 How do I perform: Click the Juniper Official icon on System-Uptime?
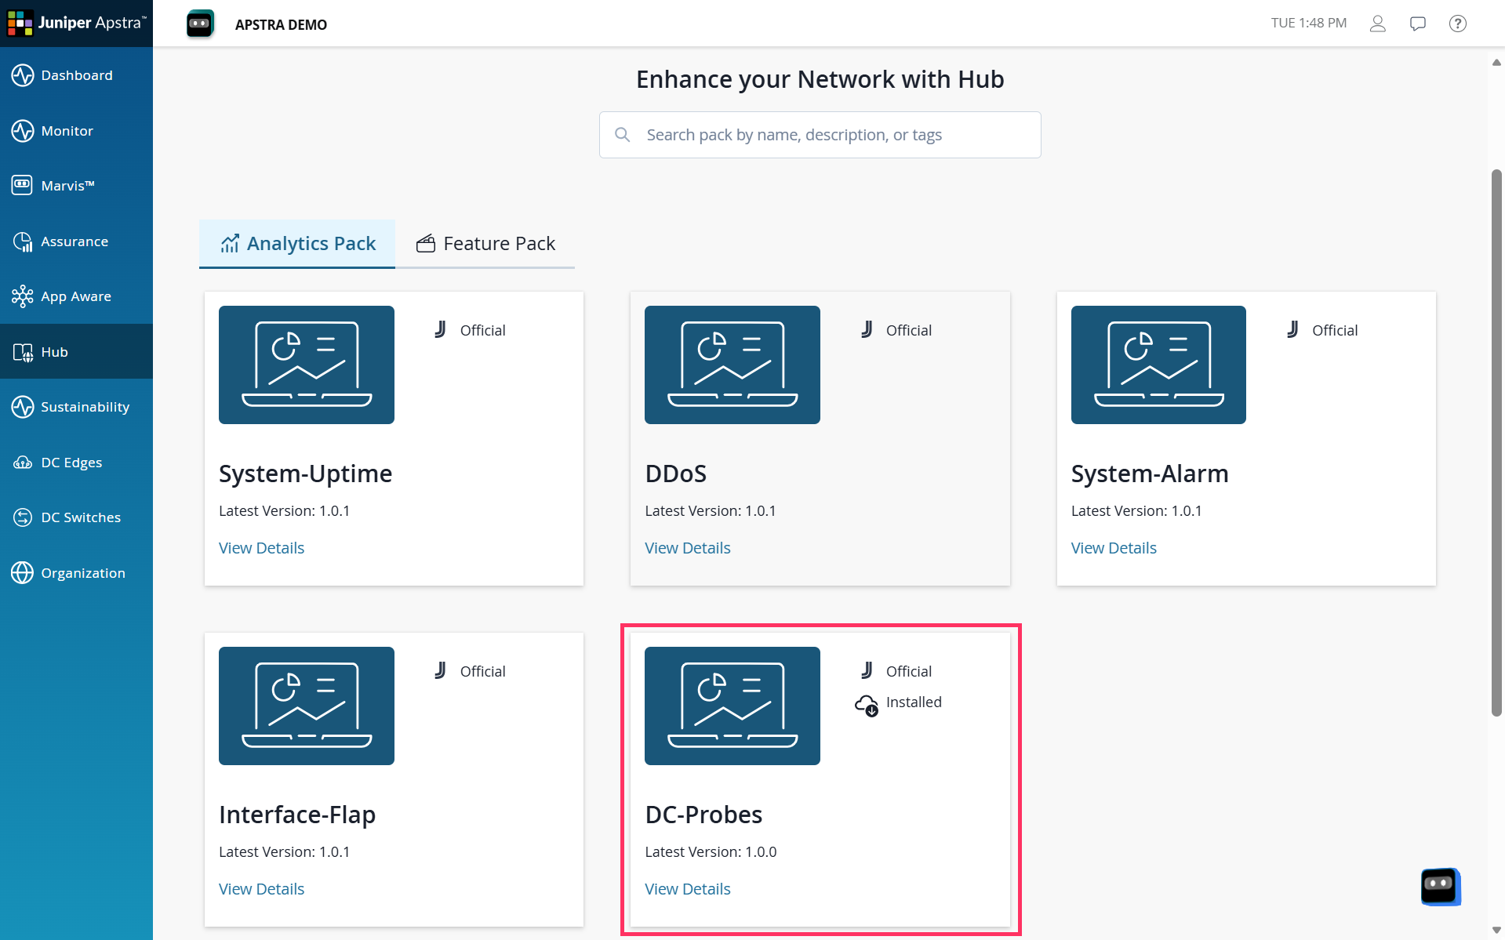pos(441,330)
